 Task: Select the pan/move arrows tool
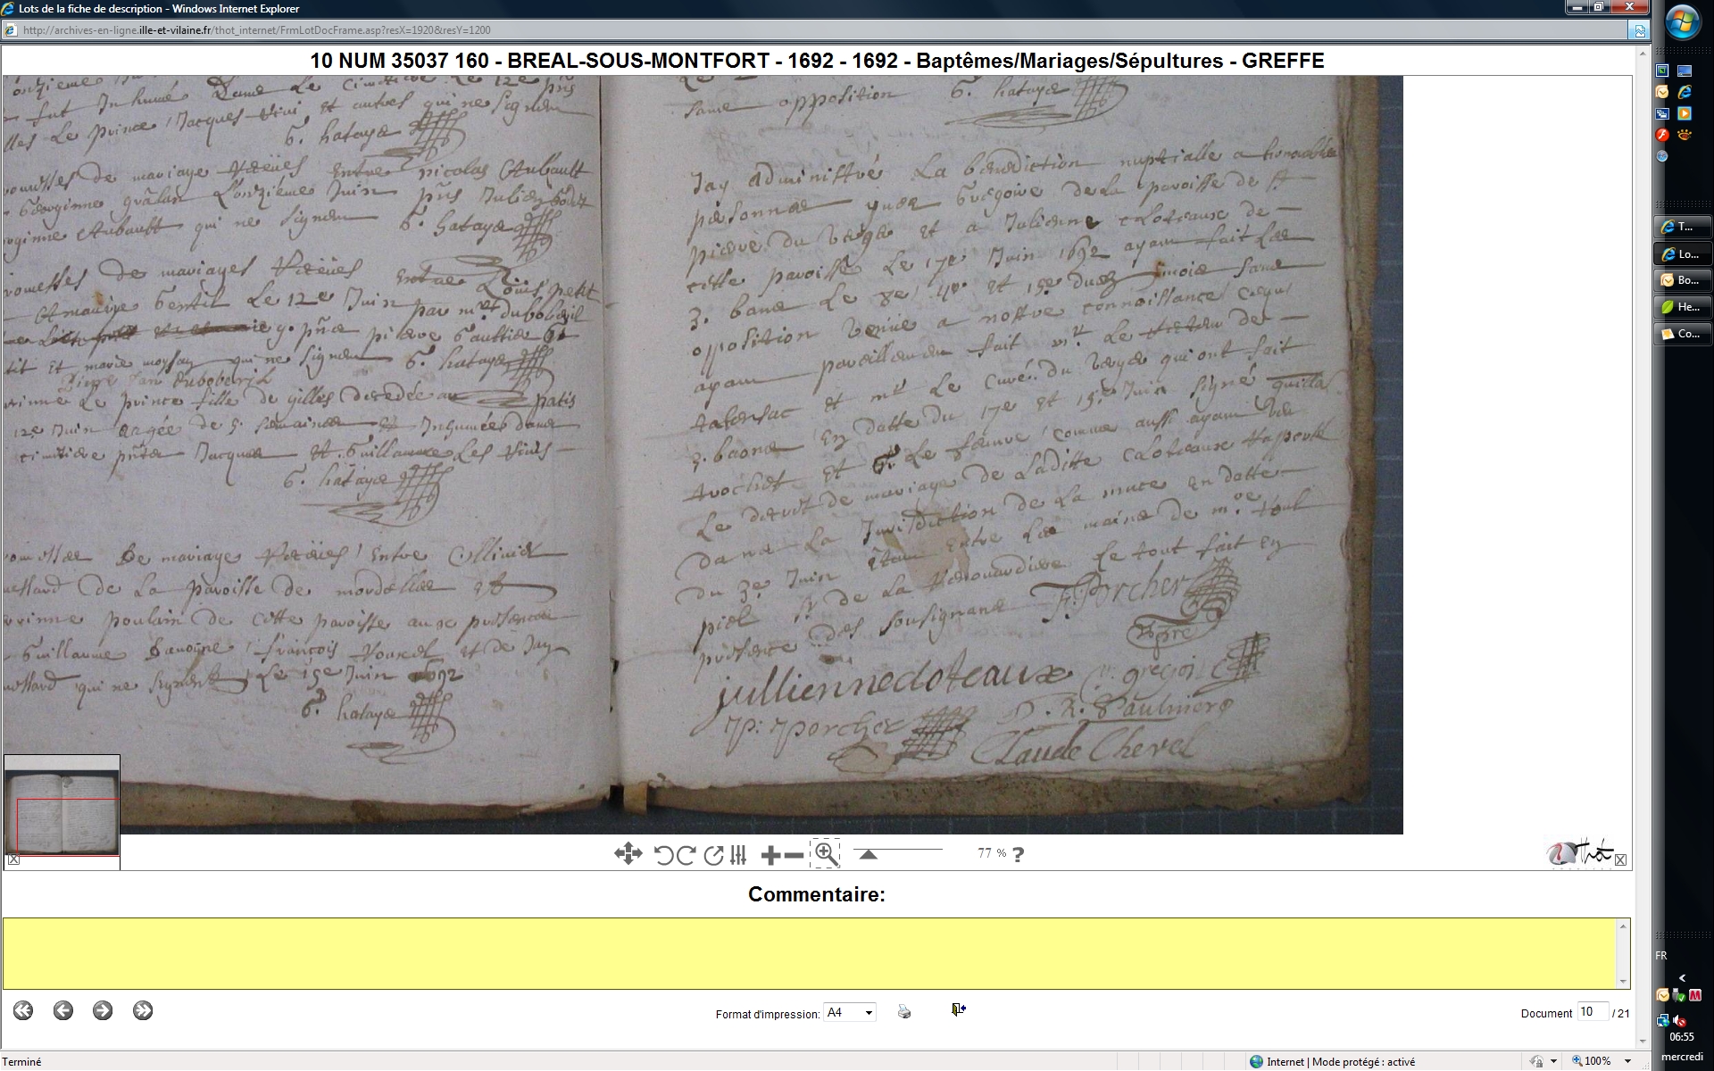[x=628, y=854]
